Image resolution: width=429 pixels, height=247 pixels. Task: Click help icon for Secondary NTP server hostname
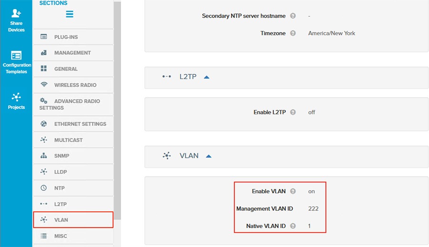[293, 16]
